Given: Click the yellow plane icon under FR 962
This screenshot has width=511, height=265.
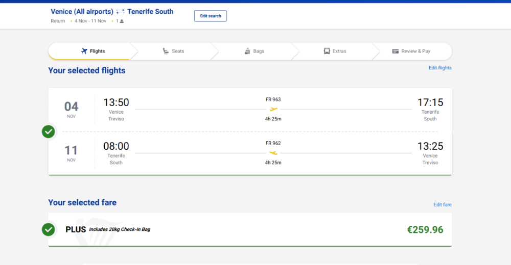Looking at the screenshot, I should point(273,153).
